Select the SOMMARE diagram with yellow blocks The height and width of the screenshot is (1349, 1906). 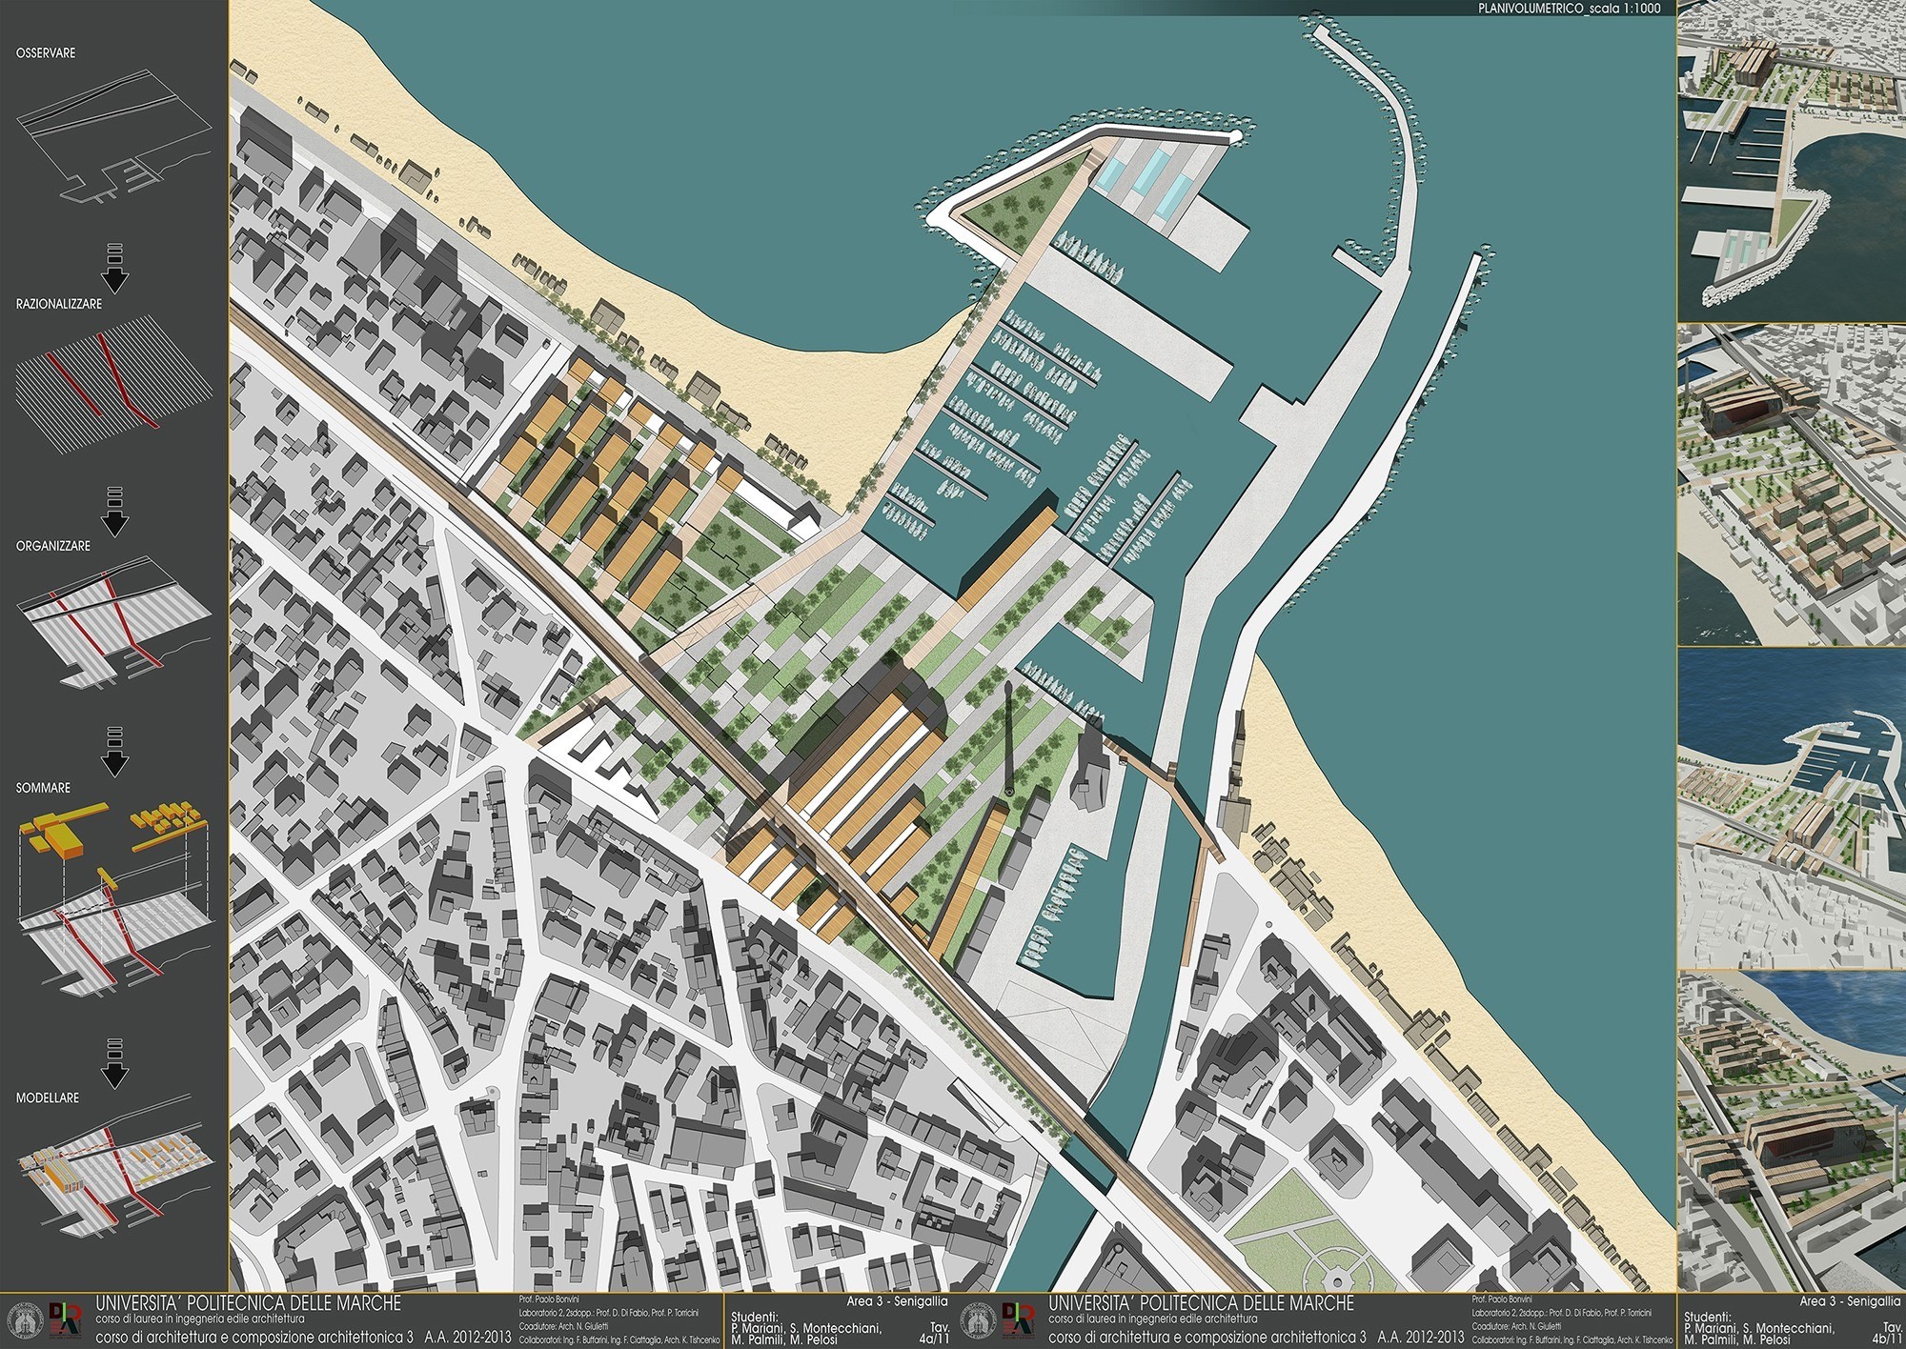[x=112, y=896]
